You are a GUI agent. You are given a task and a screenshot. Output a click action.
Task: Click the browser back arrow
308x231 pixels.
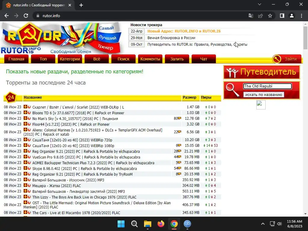coord(7,16)
